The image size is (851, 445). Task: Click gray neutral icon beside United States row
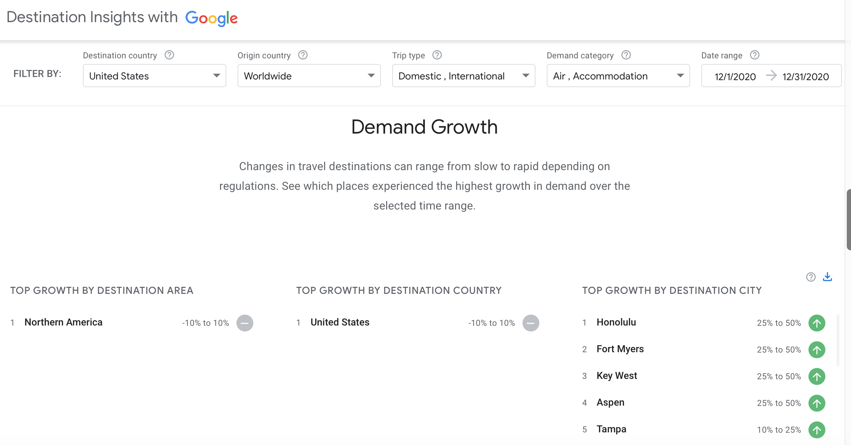click(x=531, y=323)
